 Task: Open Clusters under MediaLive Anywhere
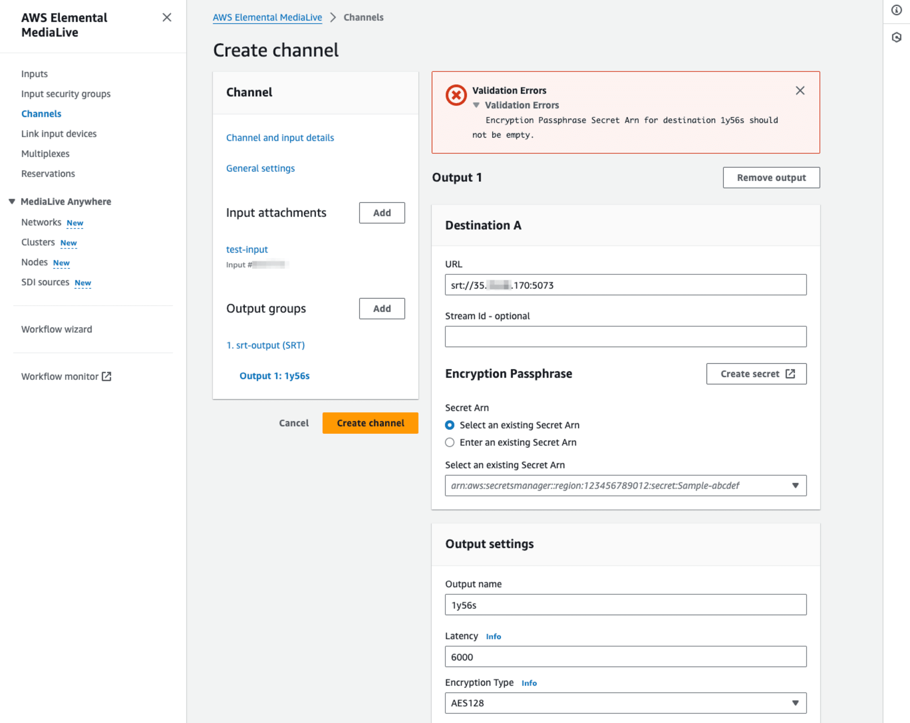pos(38,242)
